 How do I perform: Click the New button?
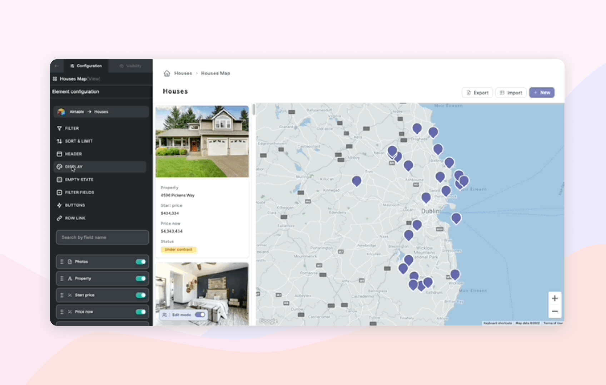[542, 93]
